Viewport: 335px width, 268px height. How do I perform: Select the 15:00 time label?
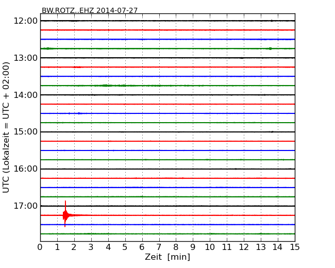25,132
